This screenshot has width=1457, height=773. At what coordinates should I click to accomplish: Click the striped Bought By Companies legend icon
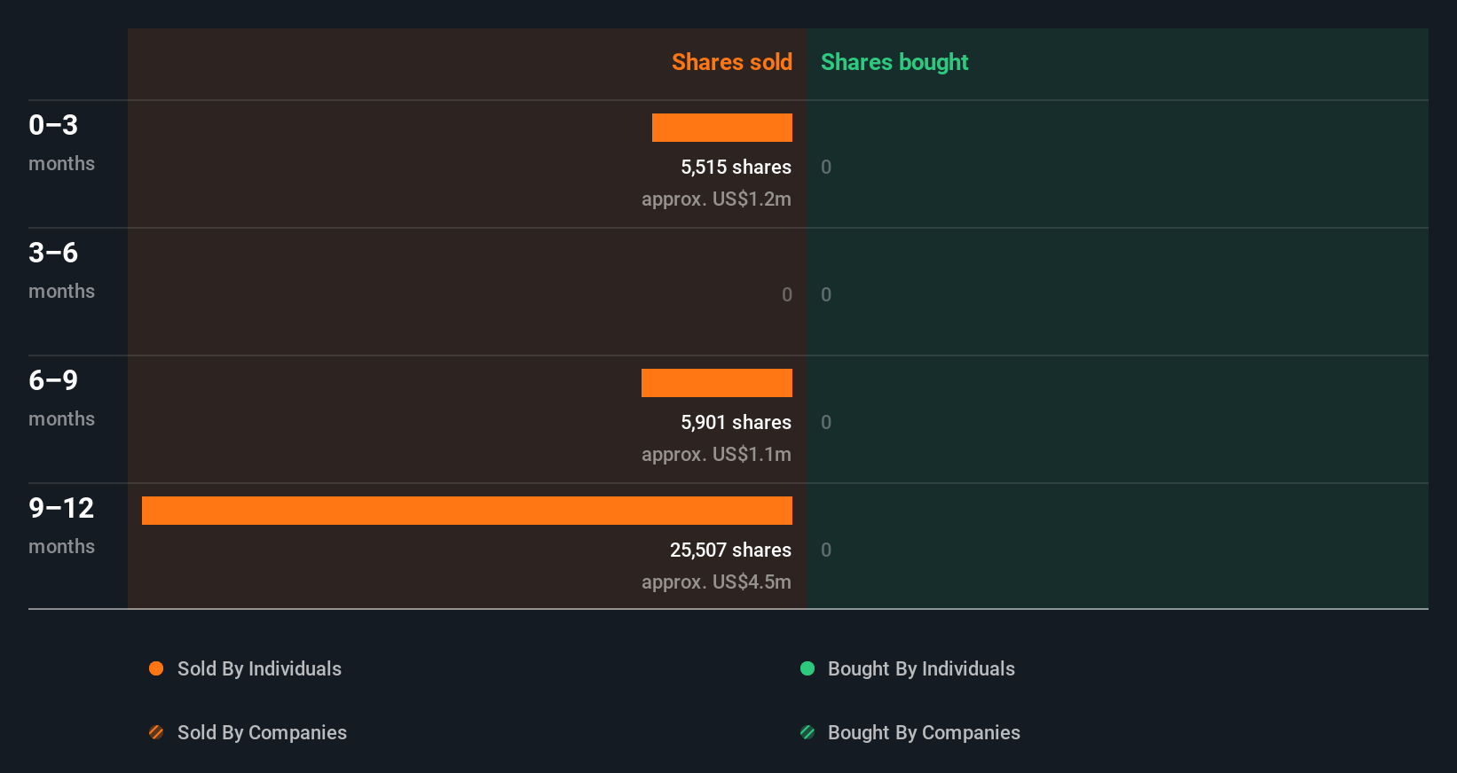[x=807, y=732]
